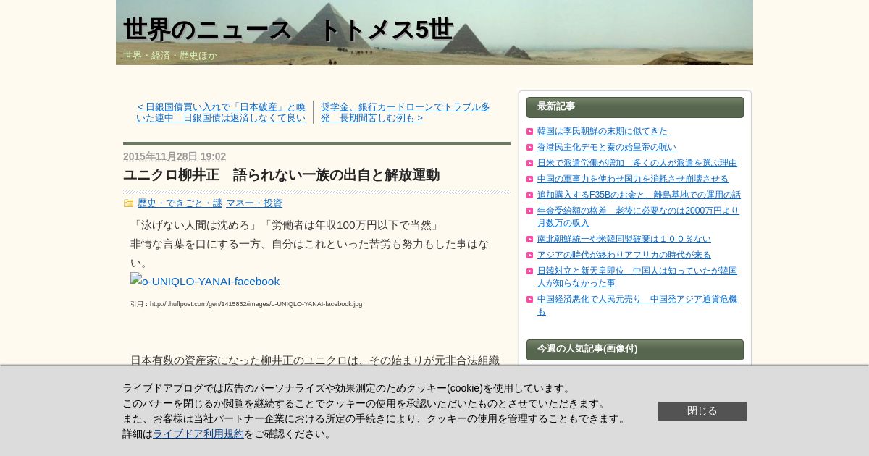Click bullet icon beside 中国経済悪化で人民元売り
The height and width of the screenshot is (456, 869).
click(x=530, y=300)
